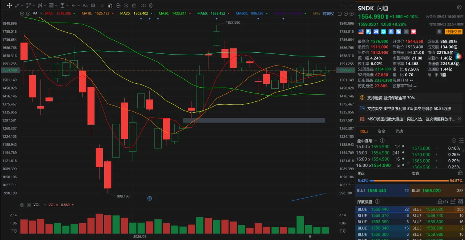
Task: Click the 24-hour trading icon
Action: coord(376,32)
